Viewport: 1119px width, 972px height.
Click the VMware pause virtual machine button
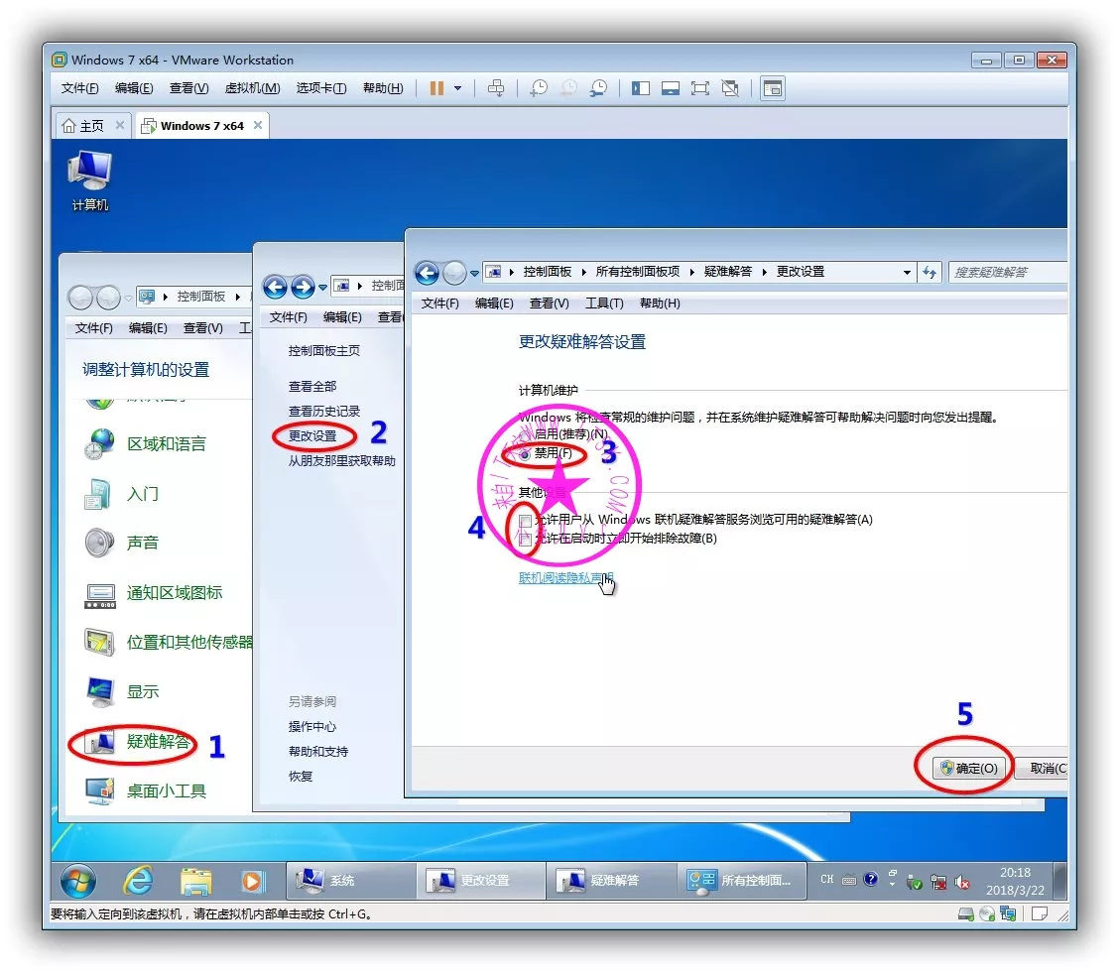(x=436, y=88)
